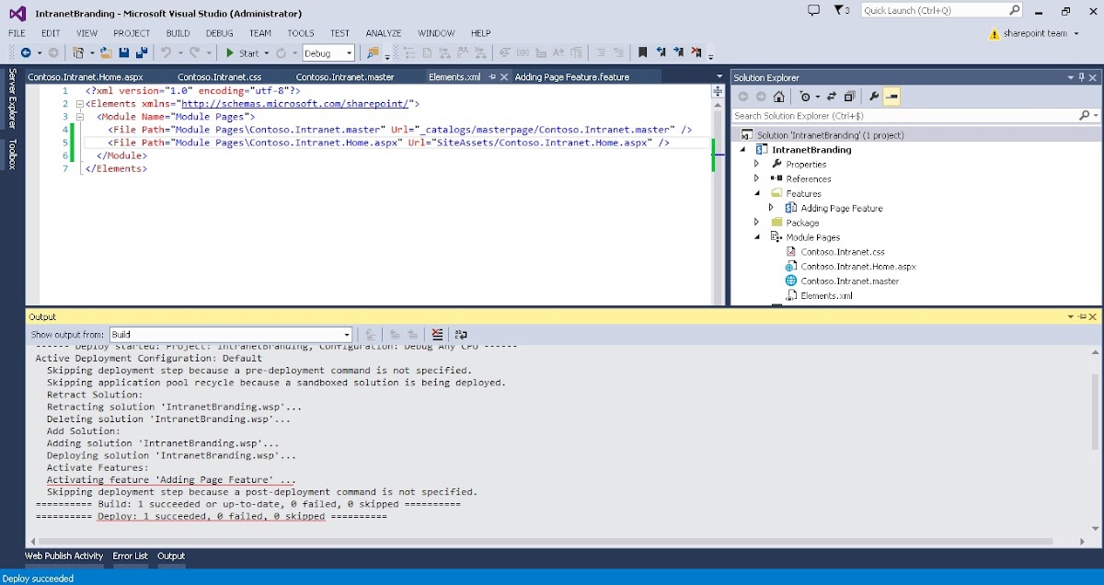Click Clear All icon in Output panel

[437, 335]
